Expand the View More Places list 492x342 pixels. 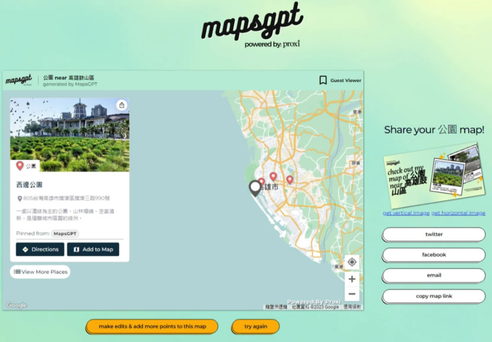pyautogui.click(x=40, y=272)
